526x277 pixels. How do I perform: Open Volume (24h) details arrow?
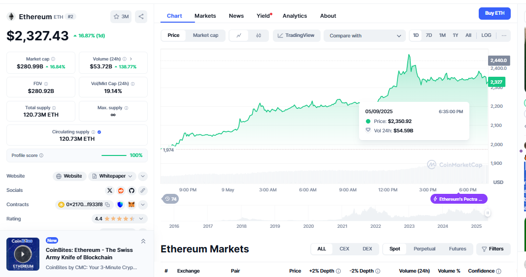point(131,59)
